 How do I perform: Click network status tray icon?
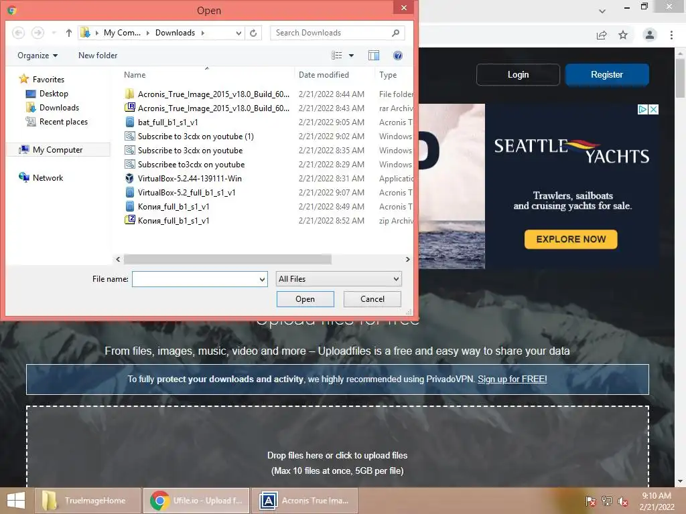(607, 501)
